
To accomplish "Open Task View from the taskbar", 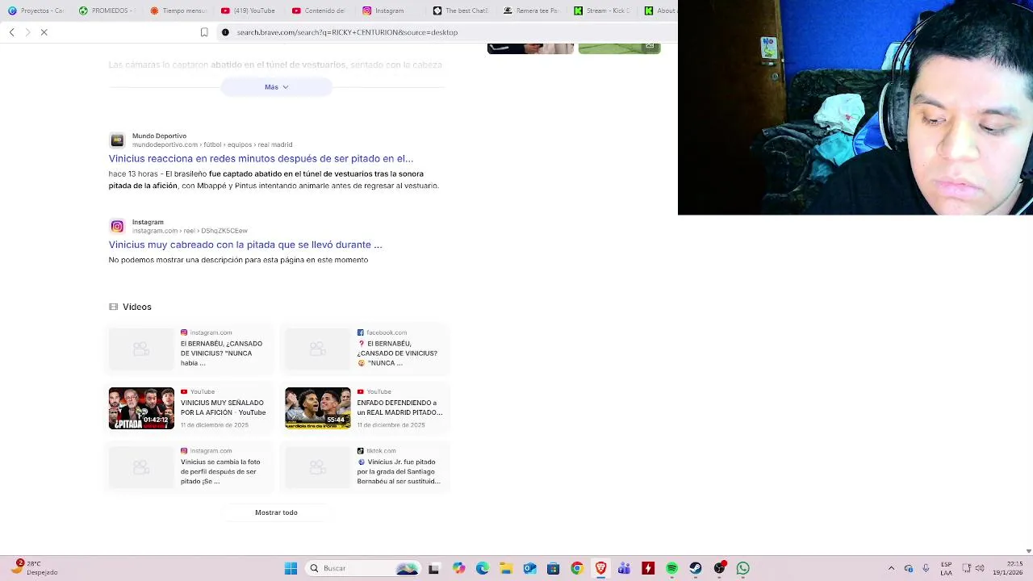I will 433,568.
